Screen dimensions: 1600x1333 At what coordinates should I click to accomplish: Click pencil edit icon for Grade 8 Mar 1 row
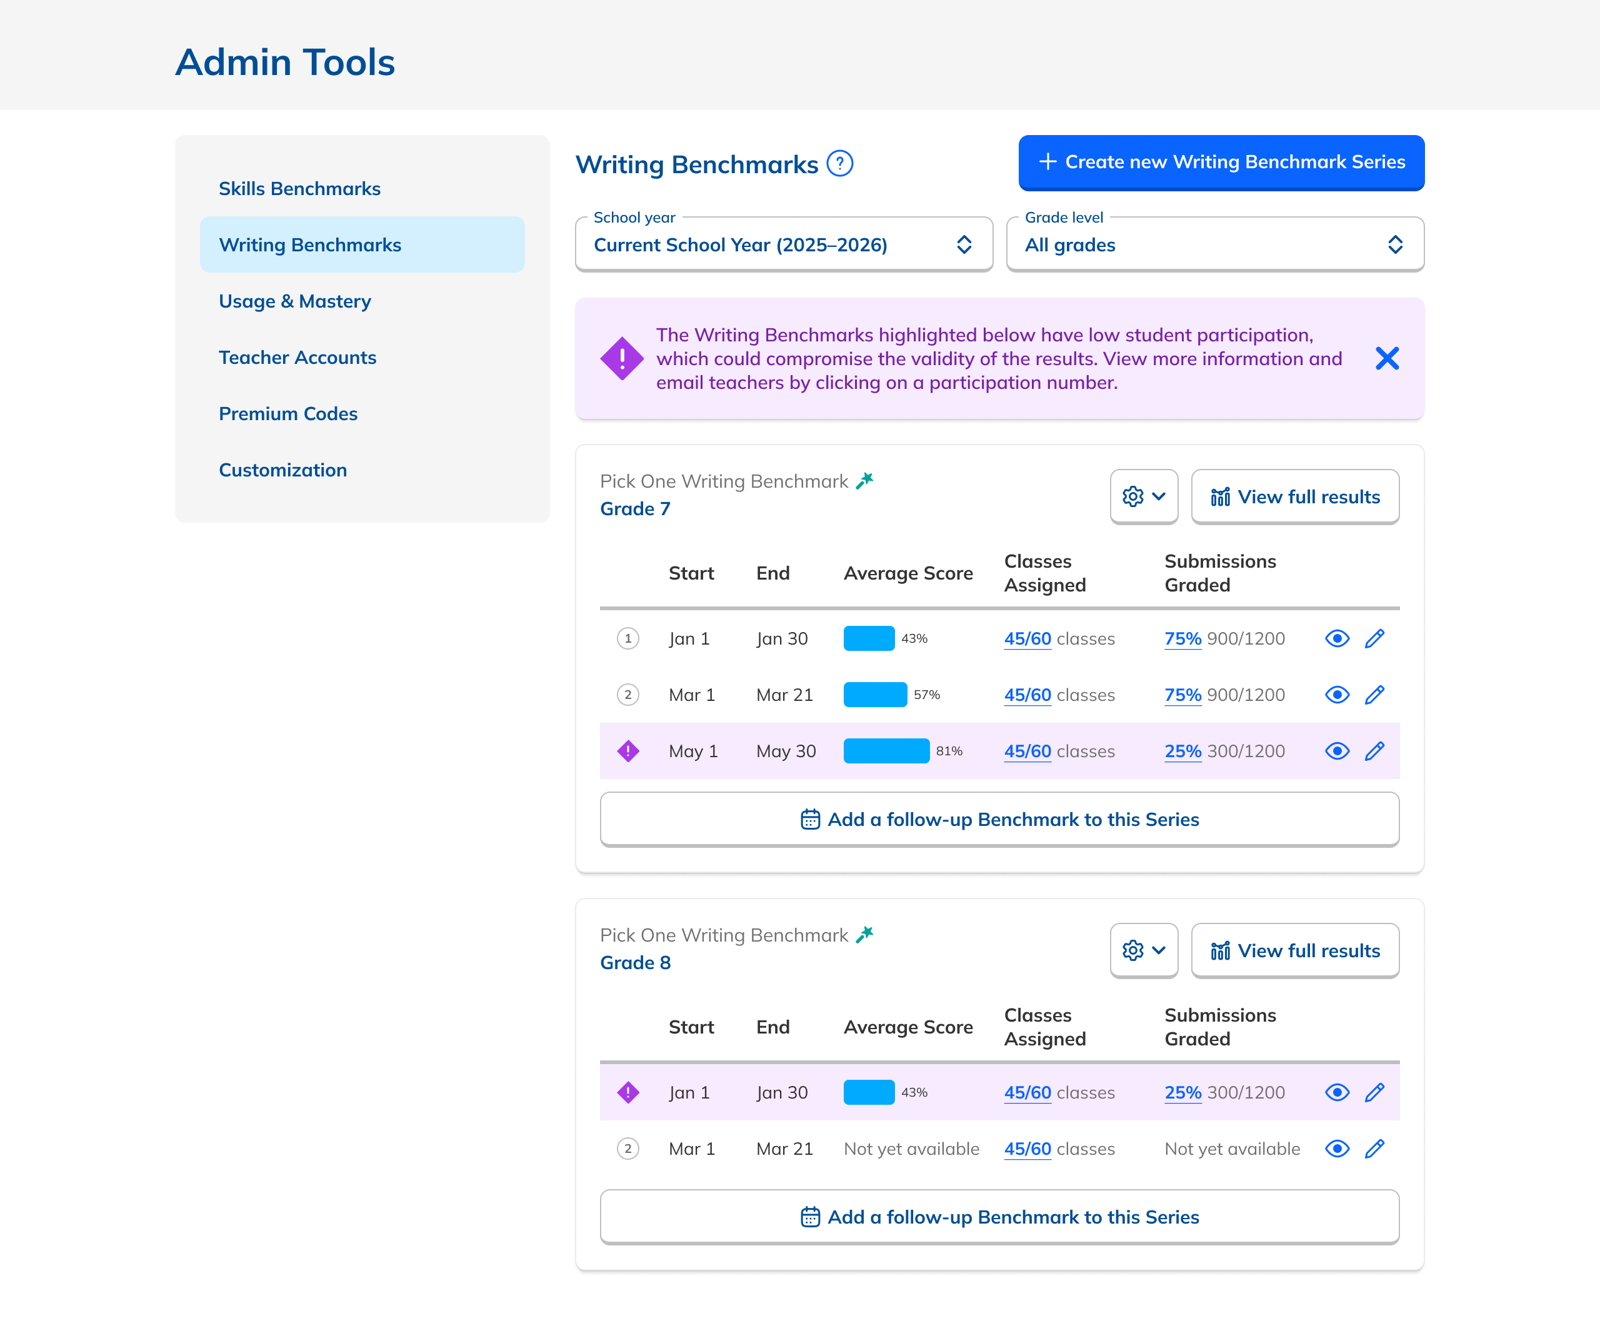[x=1374, y=1149]
